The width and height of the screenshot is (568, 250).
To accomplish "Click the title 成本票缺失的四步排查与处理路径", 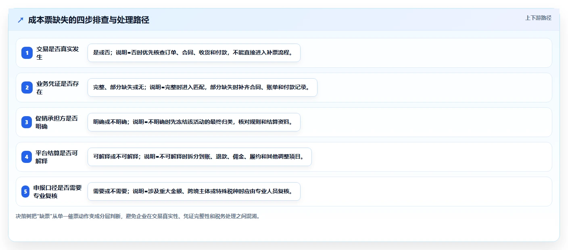I will click(89, 20).
